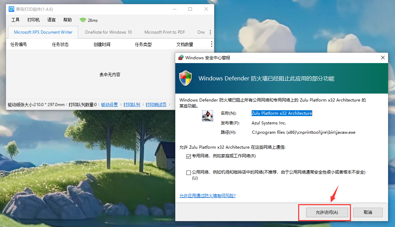Screen dimensions: 395x227
Task: Open the 打印队列 link
Action: point(132,105)
